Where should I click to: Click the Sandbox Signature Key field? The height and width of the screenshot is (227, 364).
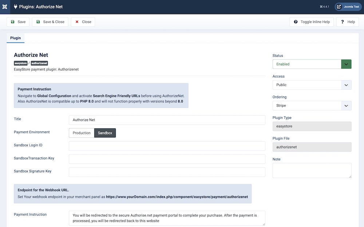click(167, 172)
